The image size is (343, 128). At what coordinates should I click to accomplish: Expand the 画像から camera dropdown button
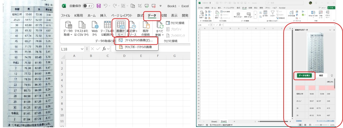pos(120,29)
